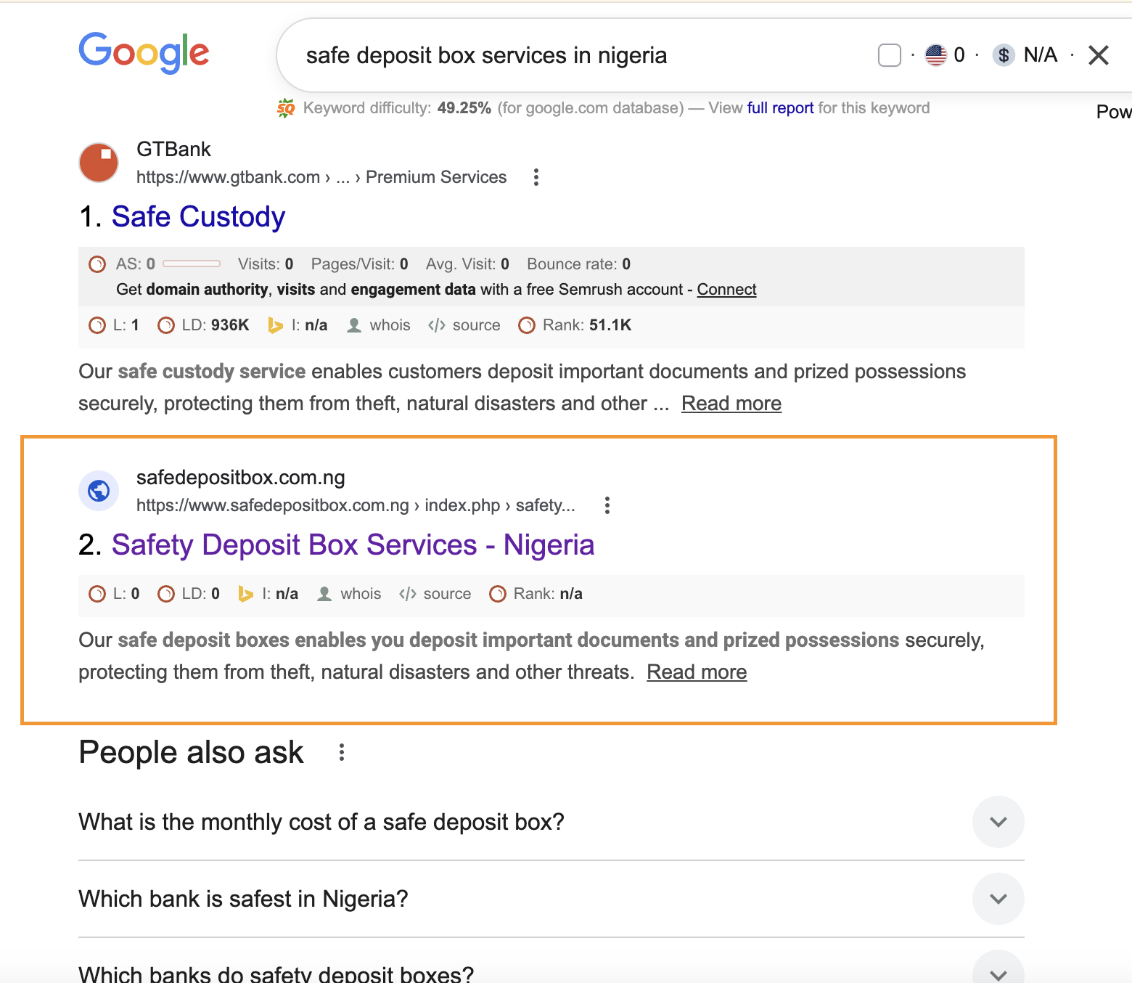Screen dimensions: 1132x983
Task: Tick the checkbox in the search bar
Action: (x=890, y=55)
